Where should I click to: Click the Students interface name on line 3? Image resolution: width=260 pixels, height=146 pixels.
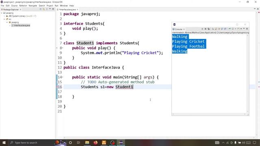click(x=94, y=24)
